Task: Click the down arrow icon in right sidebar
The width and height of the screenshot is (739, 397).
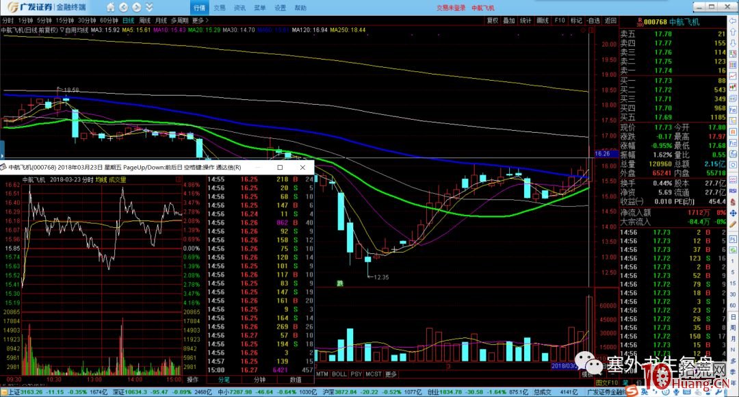Action: click(x=733, y=42)
